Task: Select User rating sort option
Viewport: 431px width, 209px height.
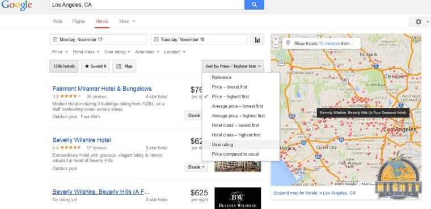Action: pos(241,145)
